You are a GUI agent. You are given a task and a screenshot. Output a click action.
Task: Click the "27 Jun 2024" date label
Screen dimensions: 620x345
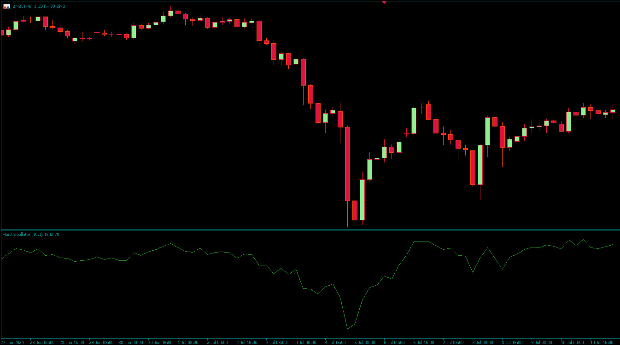pos(12,342)
